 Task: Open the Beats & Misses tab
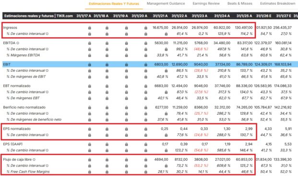tap(240, 4)
